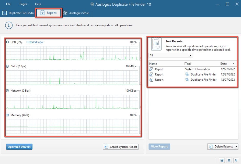Click the save floppy disk icon

pyautogui.click(x=222, y=160)
